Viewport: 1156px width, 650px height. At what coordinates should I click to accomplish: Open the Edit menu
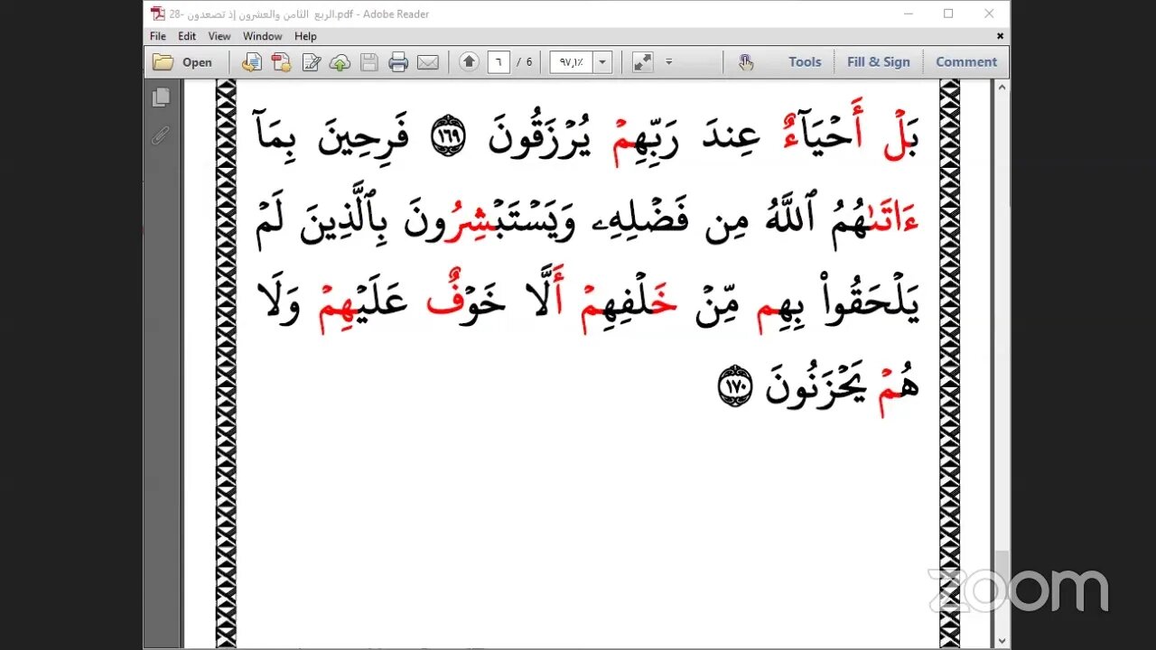[x=187, y=36]
